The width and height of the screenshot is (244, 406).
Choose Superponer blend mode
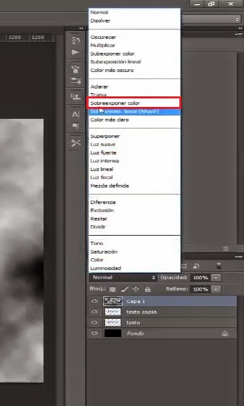coord(105,136)
